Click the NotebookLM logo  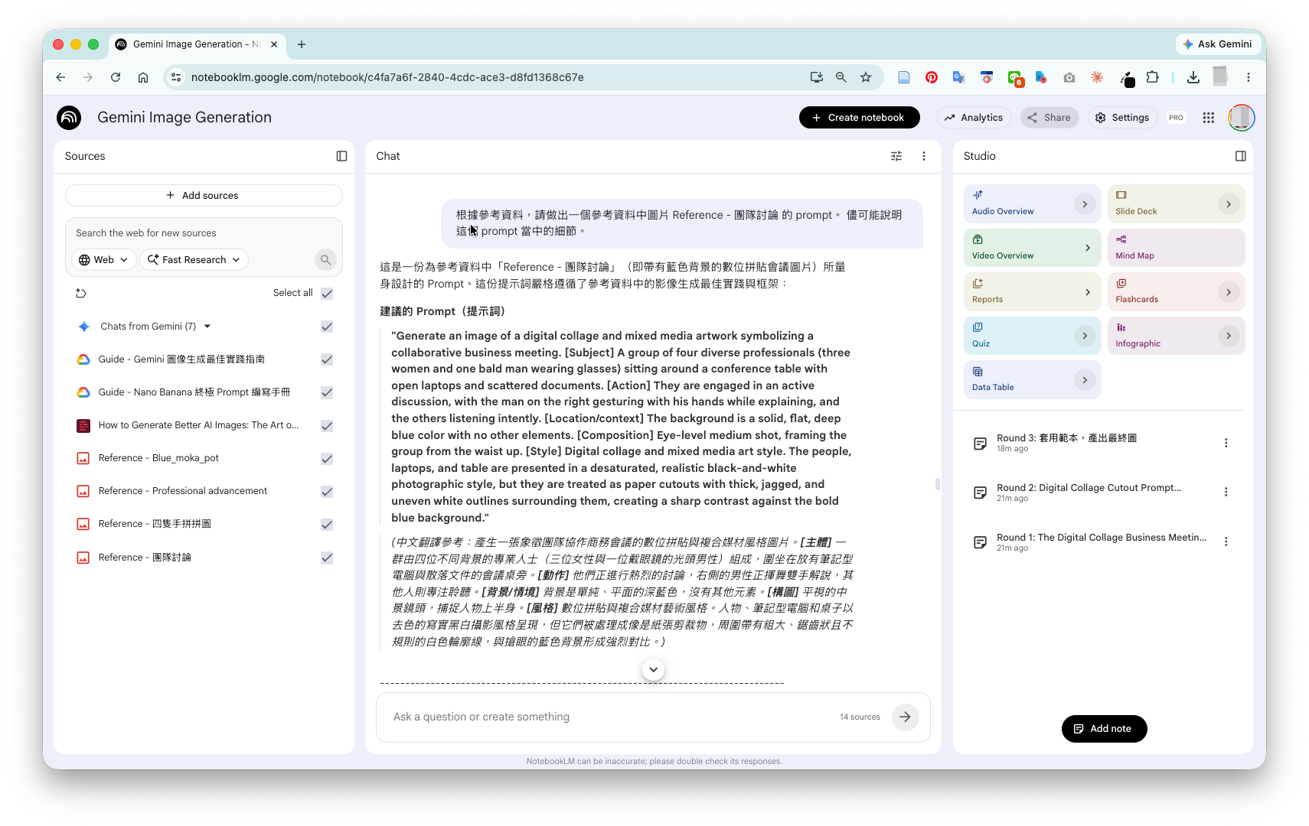[x=69, y=118]
